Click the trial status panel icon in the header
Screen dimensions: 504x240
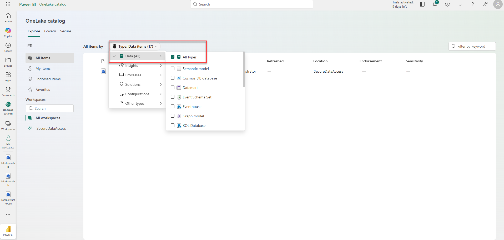coord(422,4)
